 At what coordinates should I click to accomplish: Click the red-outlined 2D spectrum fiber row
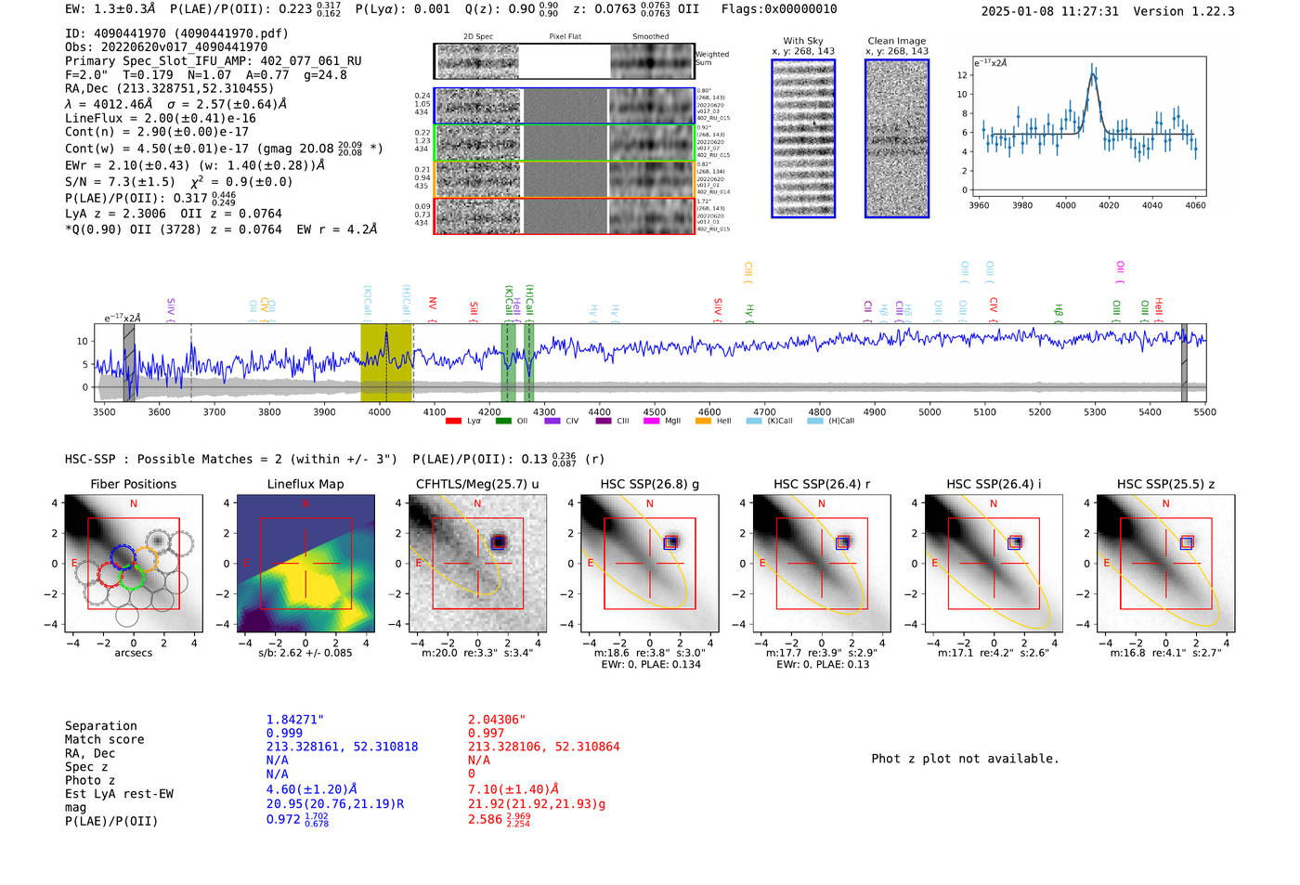point(564,215)
